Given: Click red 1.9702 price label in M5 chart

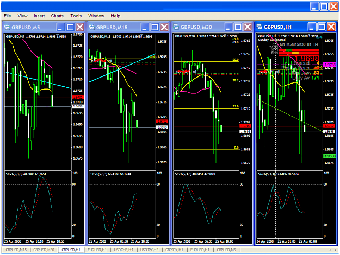Looking at the screenshot, I should coord(77,97).
